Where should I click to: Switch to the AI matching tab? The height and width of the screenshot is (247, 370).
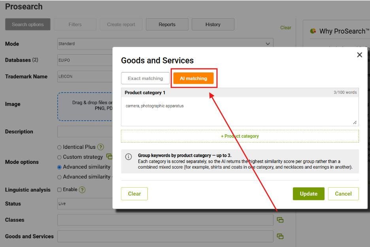(x=193, y=78)
